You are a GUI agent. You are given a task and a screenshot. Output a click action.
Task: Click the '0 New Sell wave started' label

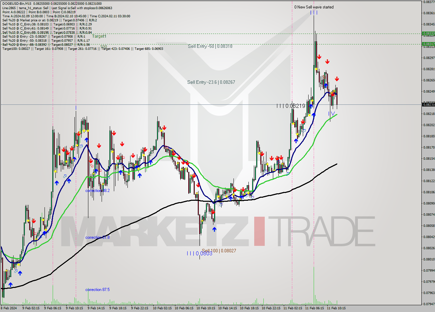(x=314, y=7)
